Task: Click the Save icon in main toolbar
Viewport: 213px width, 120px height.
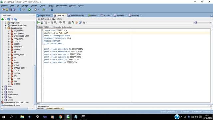Action: point(10,10)
